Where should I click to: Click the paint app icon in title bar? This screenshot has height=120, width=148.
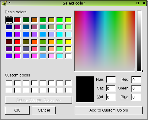pos(4,3)
